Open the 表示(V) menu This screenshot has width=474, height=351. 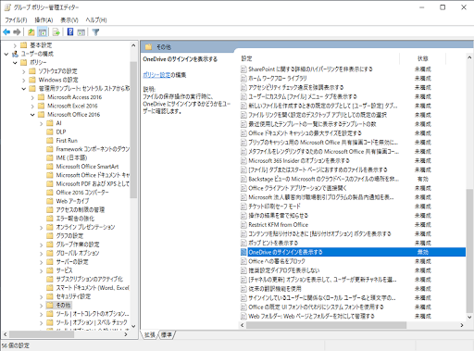coord(69,20)
